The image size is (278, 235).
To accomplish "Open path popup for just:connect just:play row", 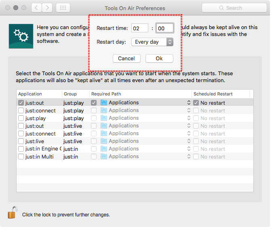I will click(x=189, y=110).
